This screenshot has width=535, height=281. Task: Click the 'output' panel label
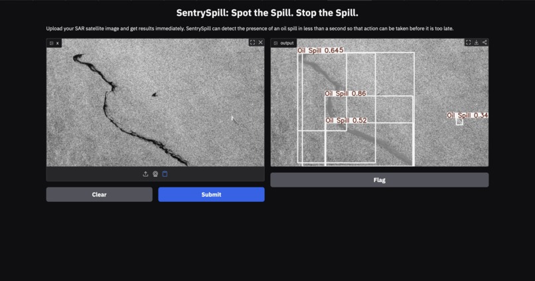point(283,43)
